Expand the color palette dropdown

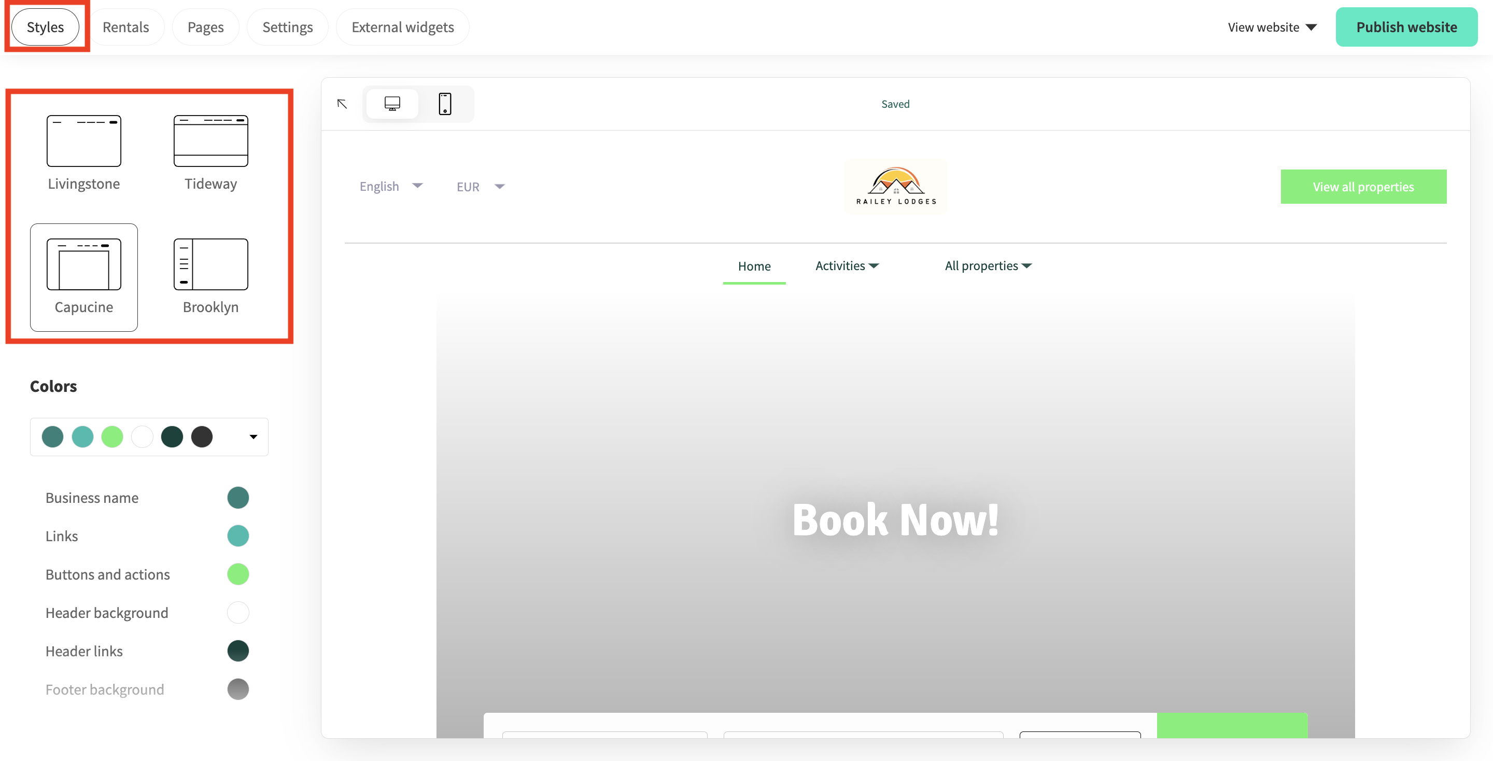coord(252,436)
